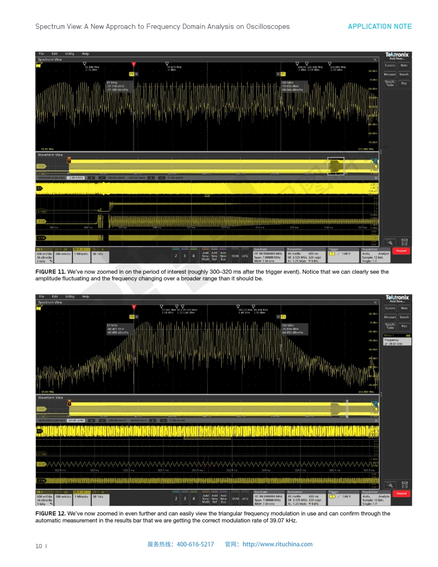Image resolution: width=438 pixels, height=567 pixels.
Task: Select the Meas 1 Frequency results badge
Action: (397, 340)
